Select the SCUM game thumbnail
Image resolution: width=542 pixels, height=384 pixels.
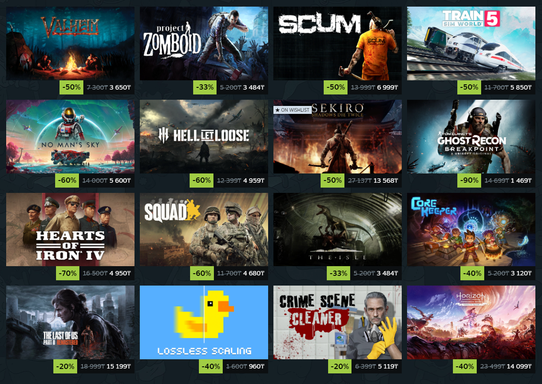click(337, 43)
